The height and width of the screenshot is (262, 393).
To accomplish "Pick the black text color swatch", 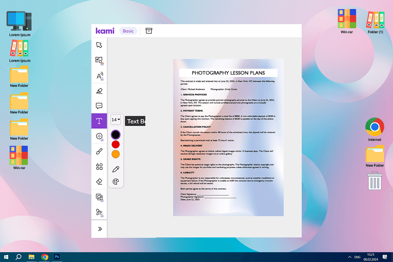I will 115,135.
